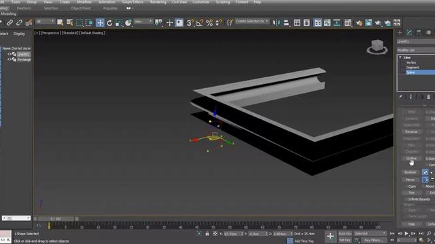Click the Reverse button

pos(411,131)
